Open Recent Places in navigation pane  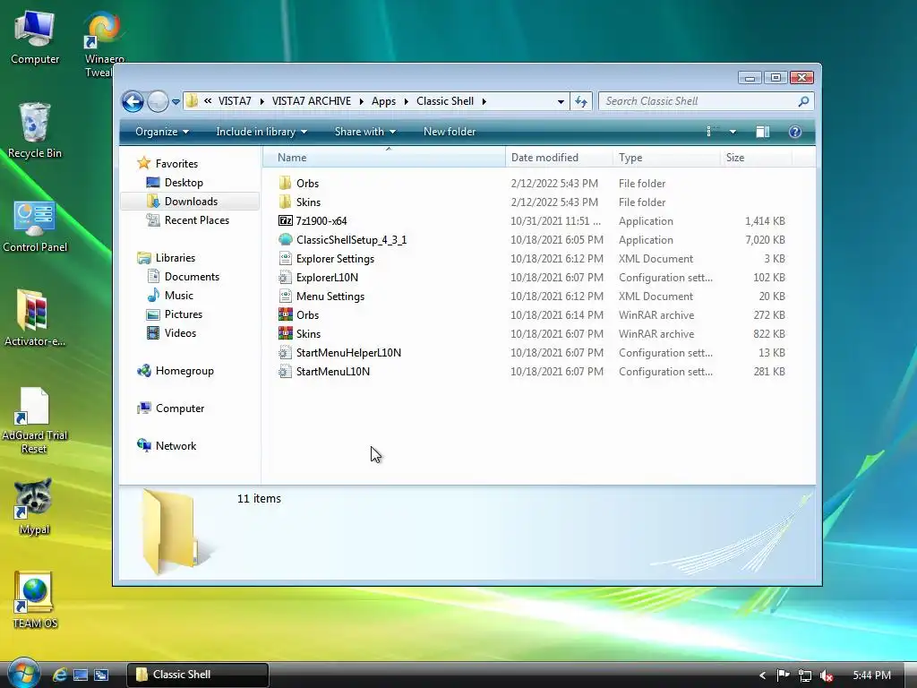(x=196, y=220)
